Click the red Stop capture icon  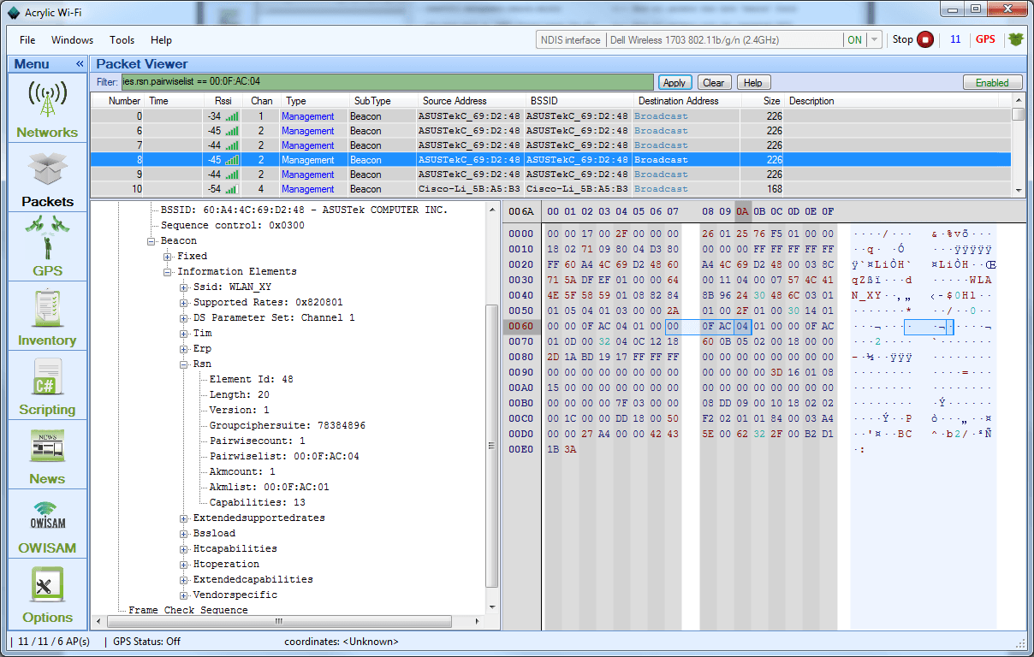click(x=925, y=39)
